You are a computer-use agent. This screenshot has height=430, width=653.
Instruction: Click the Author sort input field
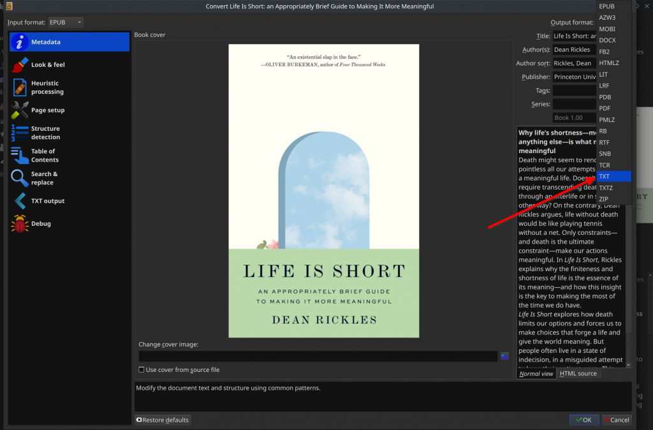(575, 63)
